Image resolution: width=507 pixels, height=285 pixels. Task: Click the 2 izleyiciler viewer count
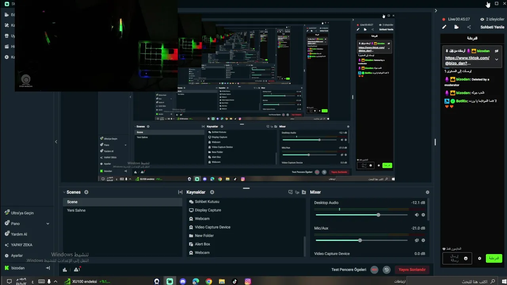click(x=492, y=19)
